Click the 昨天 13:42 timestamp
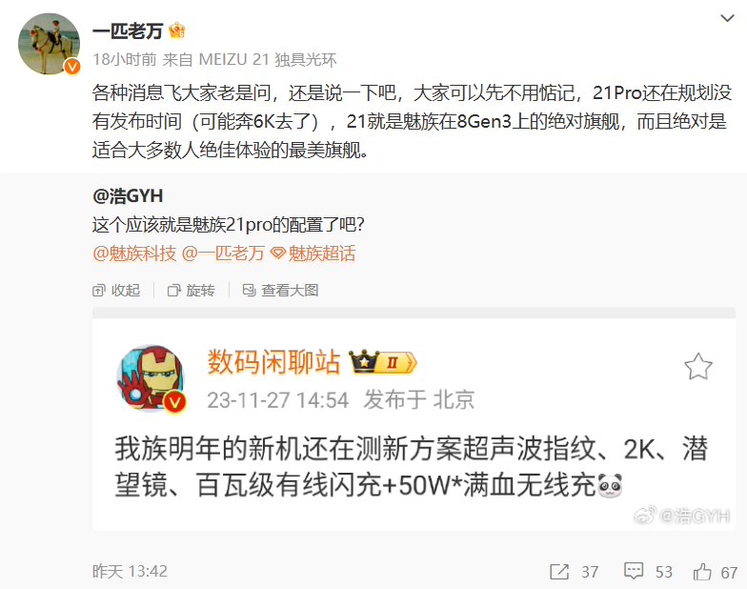This screenshot has width=747, height=589. 130,572
